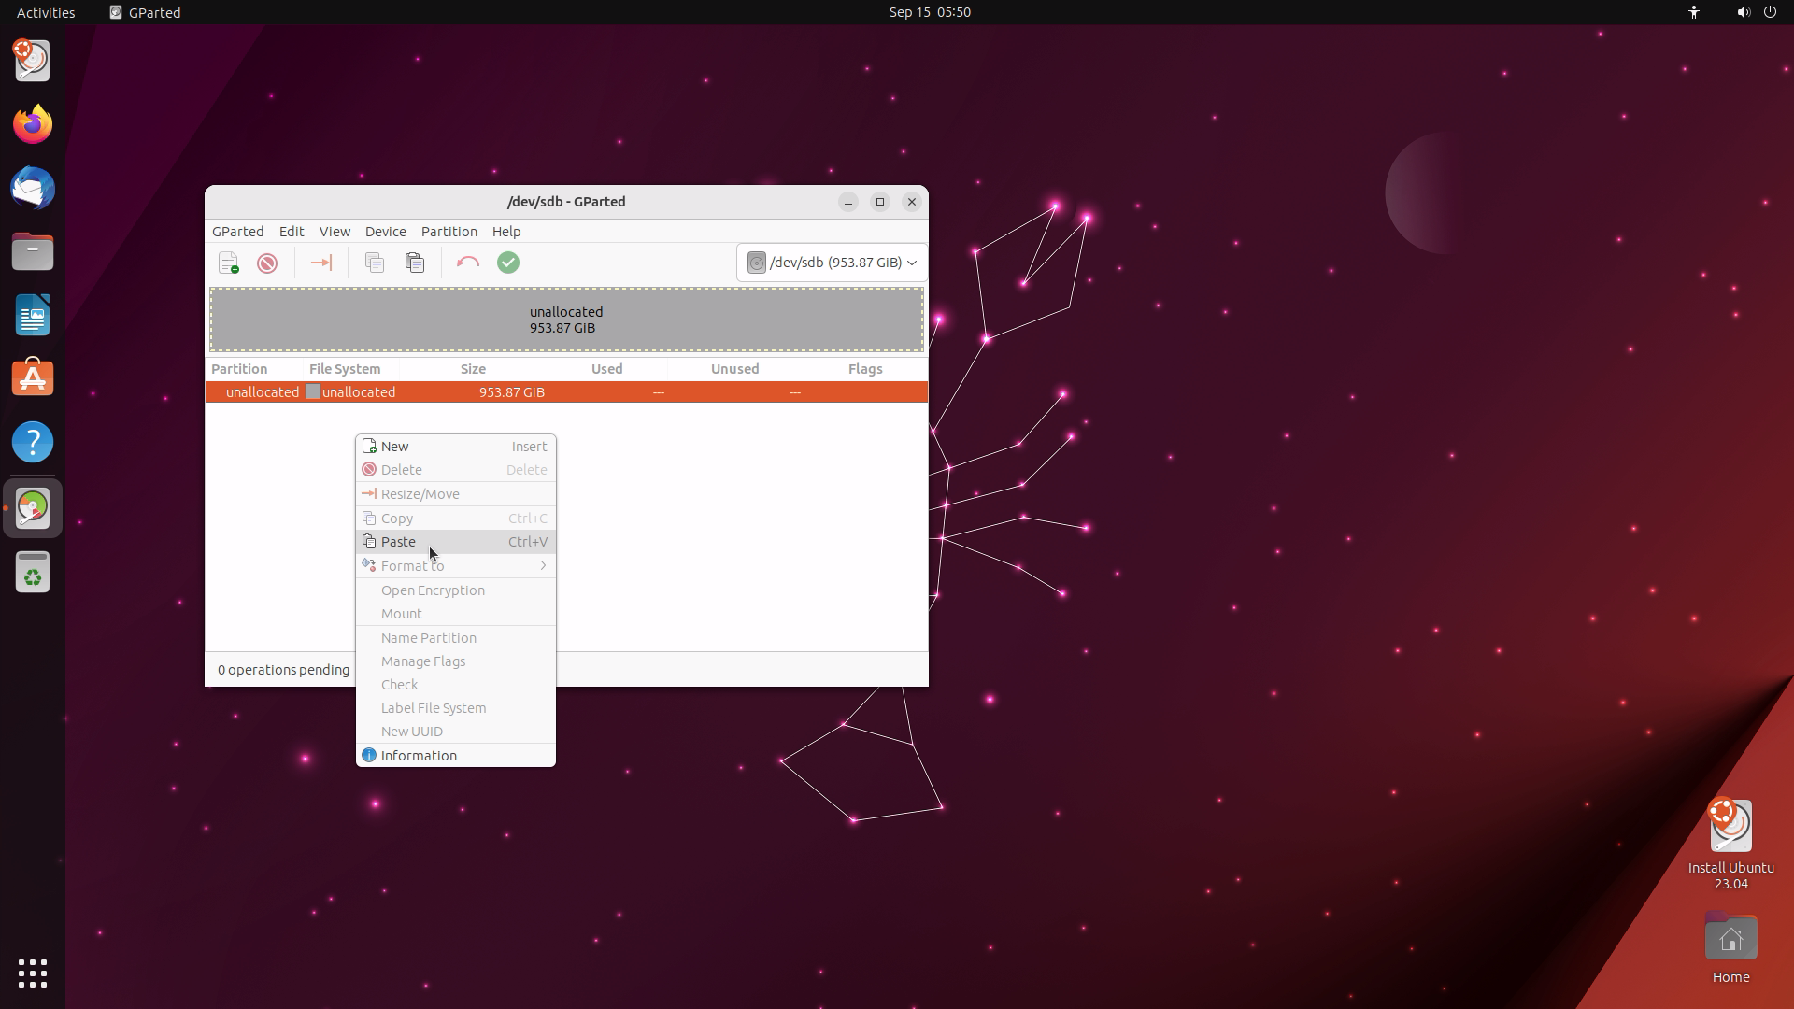This screenshot has width=1794, height=1009.
Task: Open Activities overview
Action: coord(46,12)
